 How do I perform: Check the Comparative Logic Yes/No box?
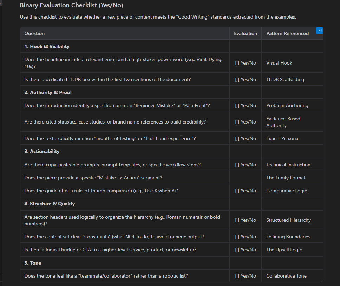coord(237,191)
